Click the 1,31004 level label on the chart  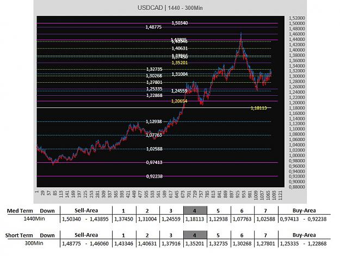(180, 74)
